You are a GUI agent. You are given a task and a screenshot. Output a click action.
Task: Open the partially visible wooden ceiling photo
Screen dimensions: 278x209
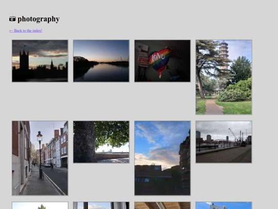coord(162,205)
